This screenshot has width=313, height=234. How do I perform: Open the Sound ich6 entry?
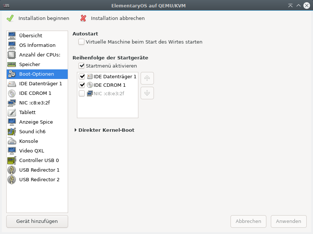[37, 131]
